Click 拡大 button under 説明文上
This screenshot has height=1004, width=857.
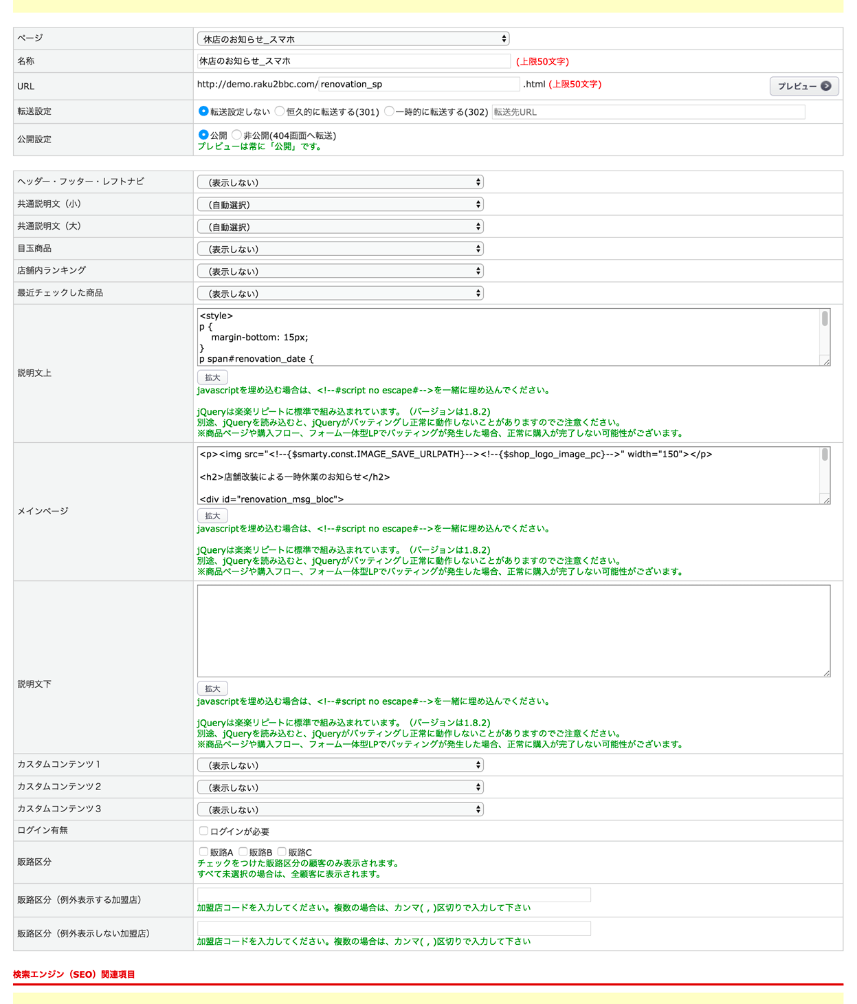(x=212, y=378)
